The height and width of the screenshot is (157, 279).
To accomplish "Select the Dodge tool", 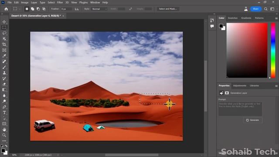I will pos(4,101).
